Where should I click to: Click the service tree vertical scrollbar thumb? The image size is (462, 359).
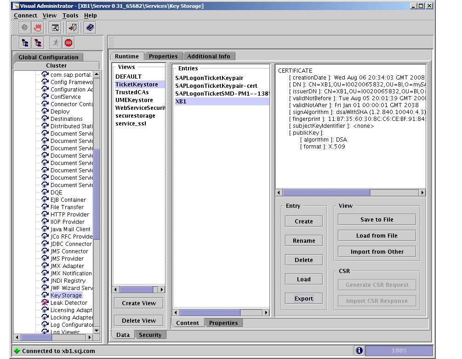(97, 194)
